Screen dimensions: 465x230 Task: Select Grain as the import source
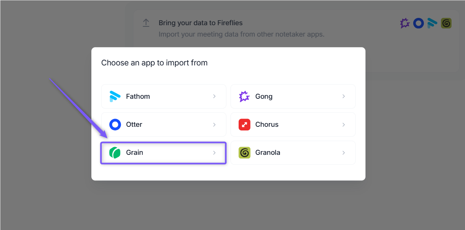tap(164, 152)
